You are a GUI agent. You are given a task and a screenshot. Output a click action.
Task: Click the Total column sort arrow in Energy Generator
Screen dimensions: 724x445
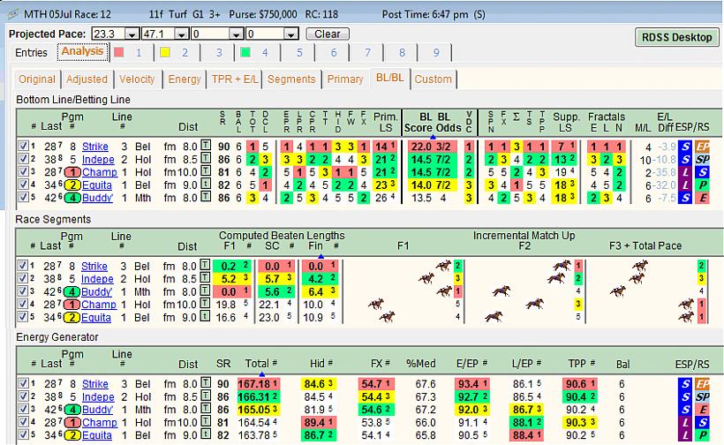(262, 374)
